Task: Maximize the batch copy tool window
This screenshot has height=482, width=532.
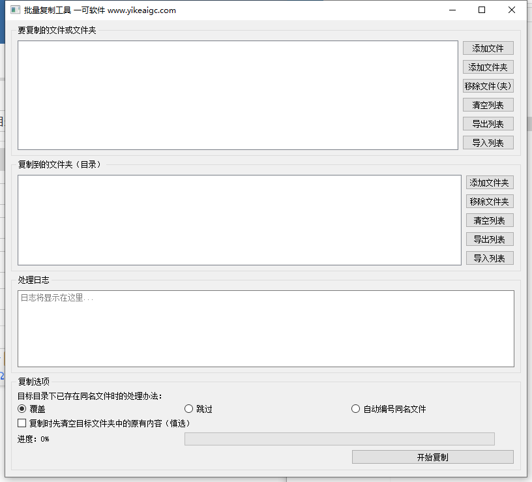Action: 482,10
